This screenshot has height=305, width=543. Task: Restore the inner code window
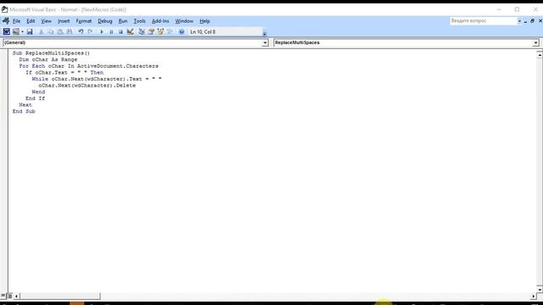tap(533, 21)
